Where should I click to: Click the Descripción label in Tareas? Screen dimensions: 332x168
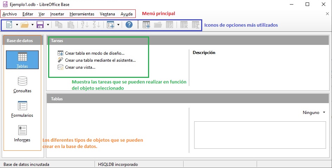[x=204, y=53]
